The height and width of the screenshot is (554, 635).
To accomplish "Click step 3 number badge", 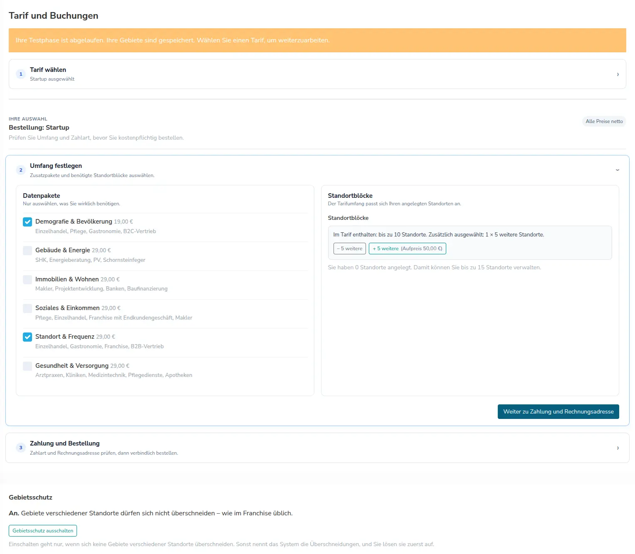I will click(21, 448).
